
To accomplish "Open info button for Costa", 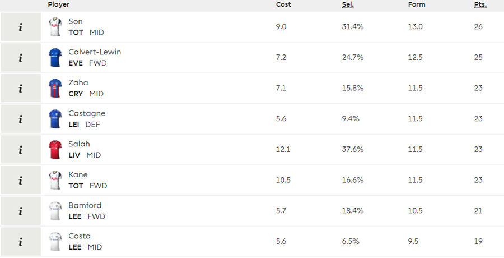I will click(21, 241).
